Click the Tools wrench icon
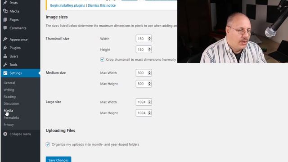 click(5, 64)
